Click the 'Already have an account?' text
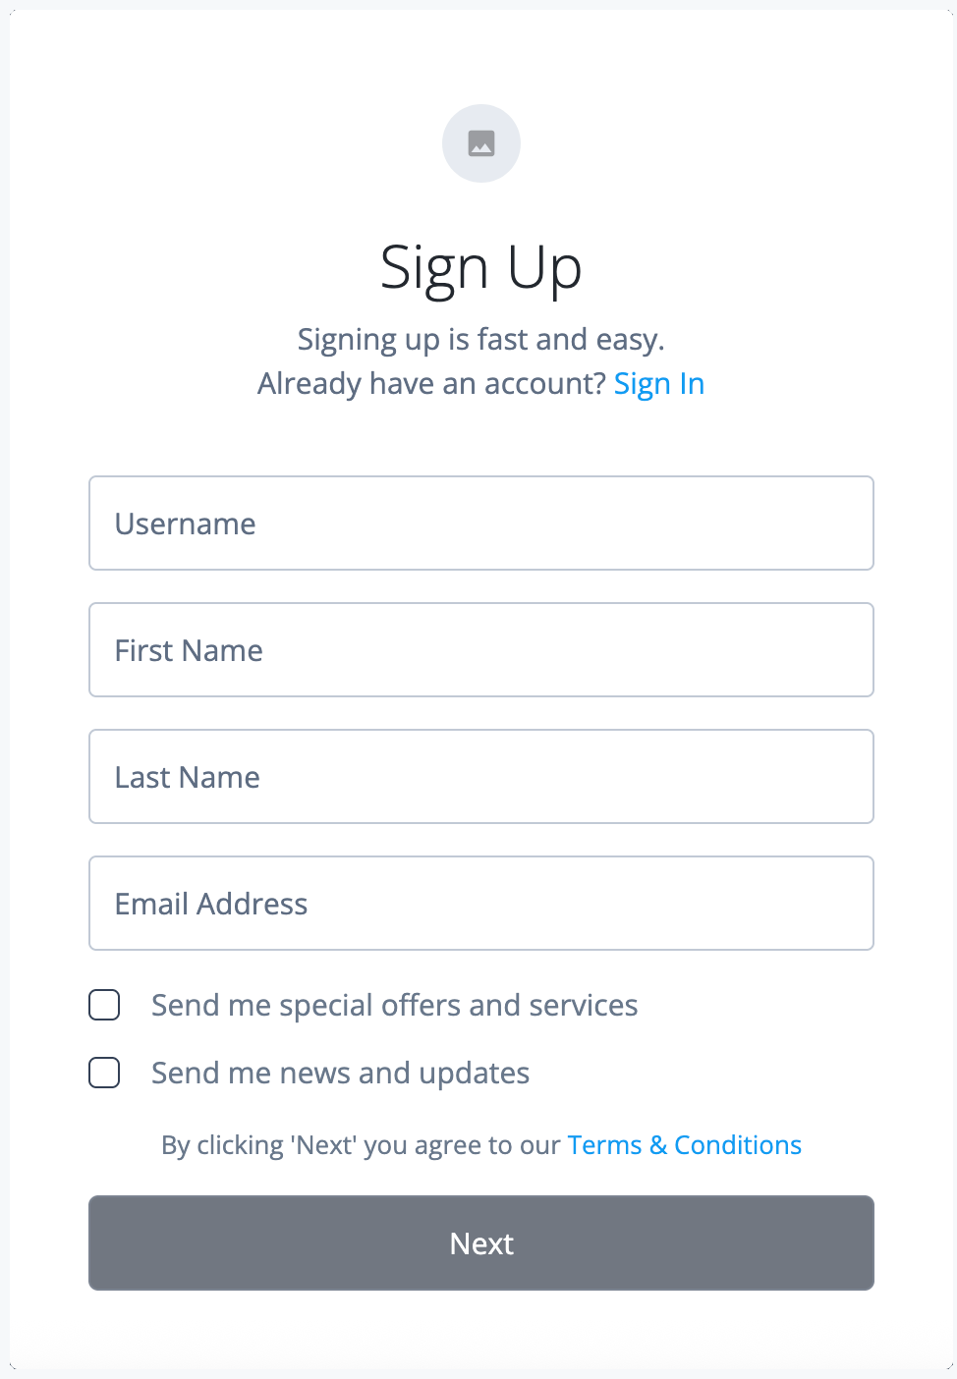The height and width of the screenshot is (1379, 957). (430, 383)
